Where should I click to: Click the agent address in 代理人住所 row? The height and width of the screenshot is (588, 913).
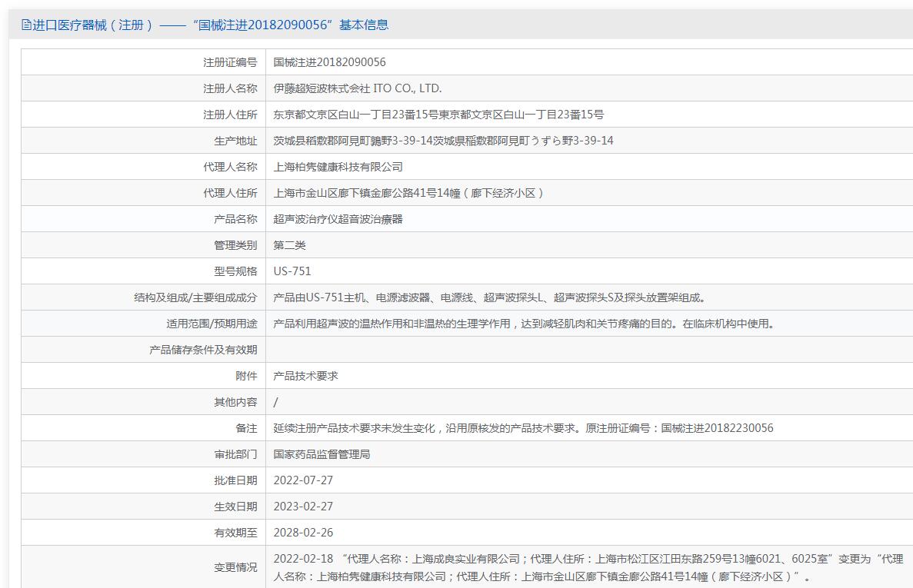409,193
